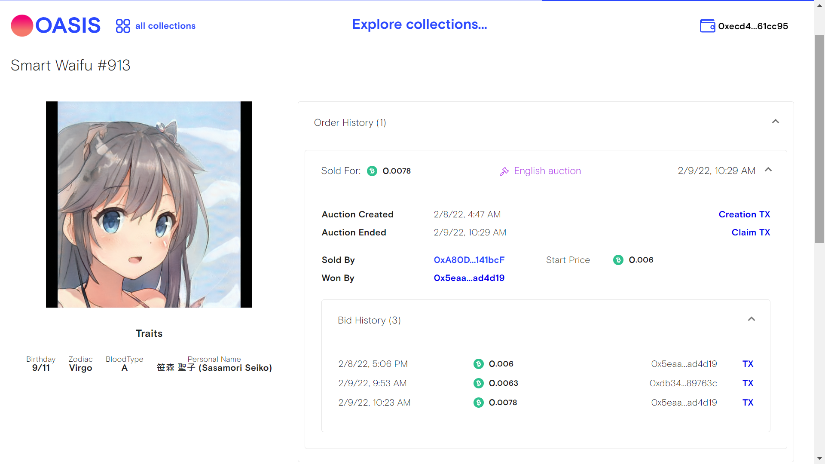825x464 pixels.
Task: Click the 2/9/22, 10:23 AM bid date
Action: point(374,403)
